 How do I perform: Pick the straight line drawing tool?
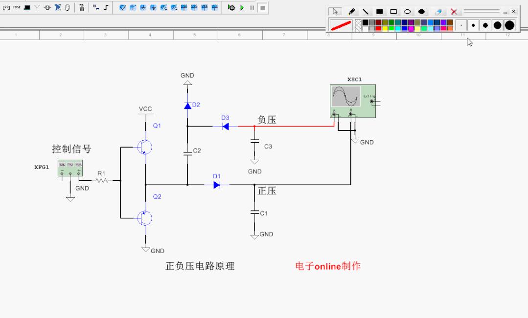pos(366,11)
